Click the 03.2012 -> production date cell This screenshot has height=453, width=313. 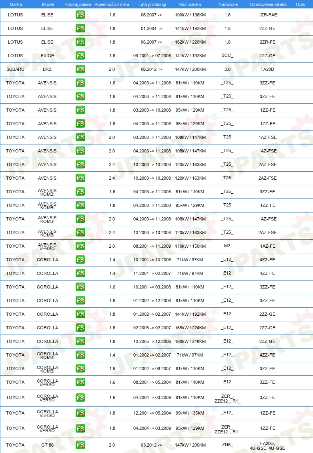coord(151,445)
